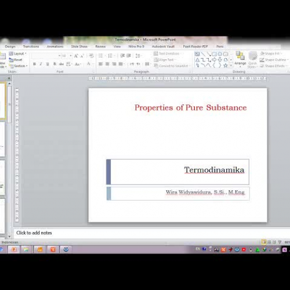This screenshot has height=290, width=290.
Task: Click Slide Sorter view icon
Action: (x=269, y=242)
